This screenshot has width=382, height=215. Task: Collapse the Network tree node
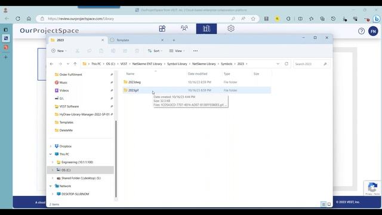[51, 186]
